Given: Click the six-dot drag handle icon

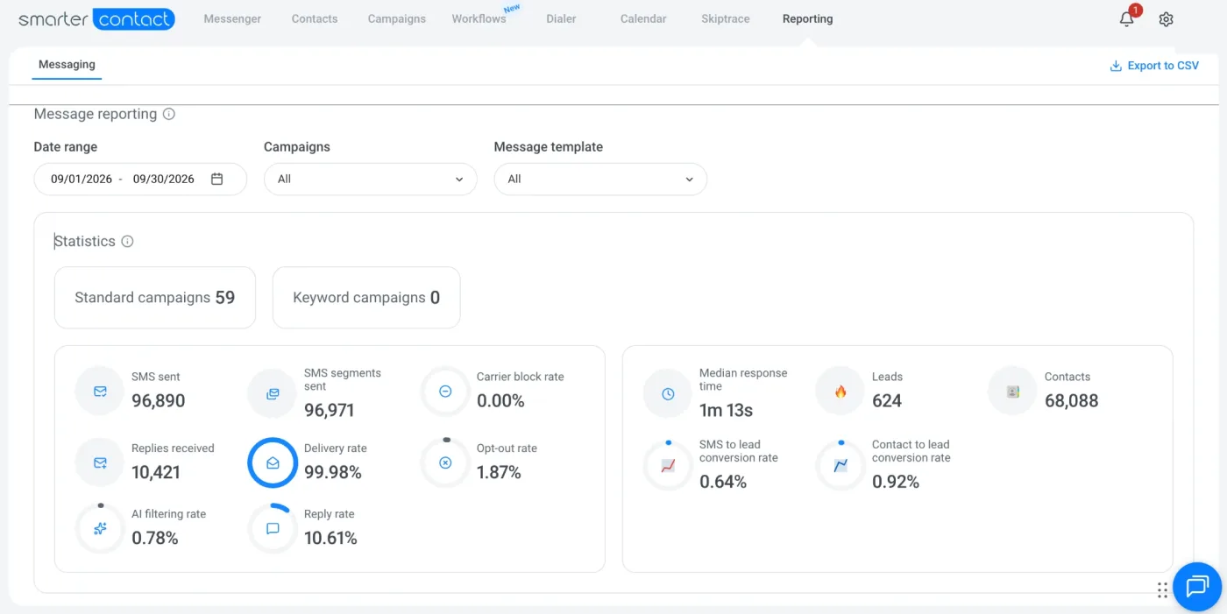Looking at the screenshot, I should click(x=1162, y=590).
